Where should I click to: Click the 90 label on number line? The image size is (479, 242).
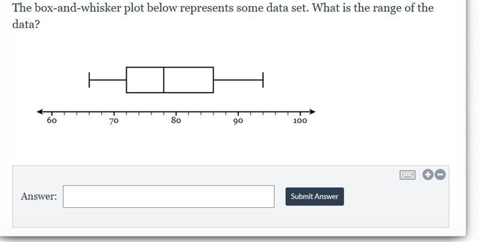click(x=238, y=120)
